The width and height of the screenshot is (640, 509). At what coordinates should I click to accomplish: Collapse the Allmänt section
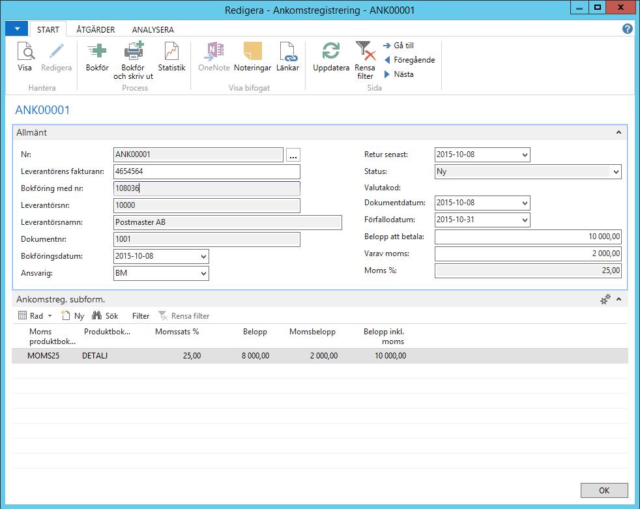pyautogui.click(x=618, y=132)
